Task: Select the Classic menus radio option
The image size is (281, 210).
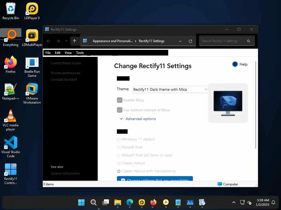Action: point(119,163)
